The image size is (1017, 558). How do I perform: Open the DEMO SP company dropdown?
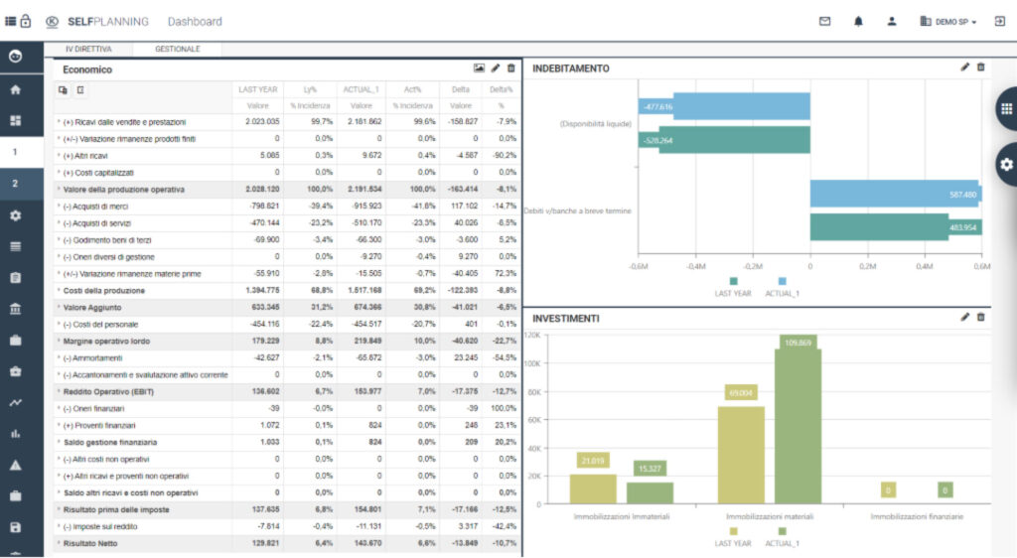coord(948,21)
